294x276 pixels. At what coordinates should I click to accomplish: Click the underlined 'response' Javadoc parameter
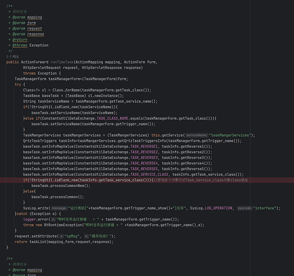36,34
